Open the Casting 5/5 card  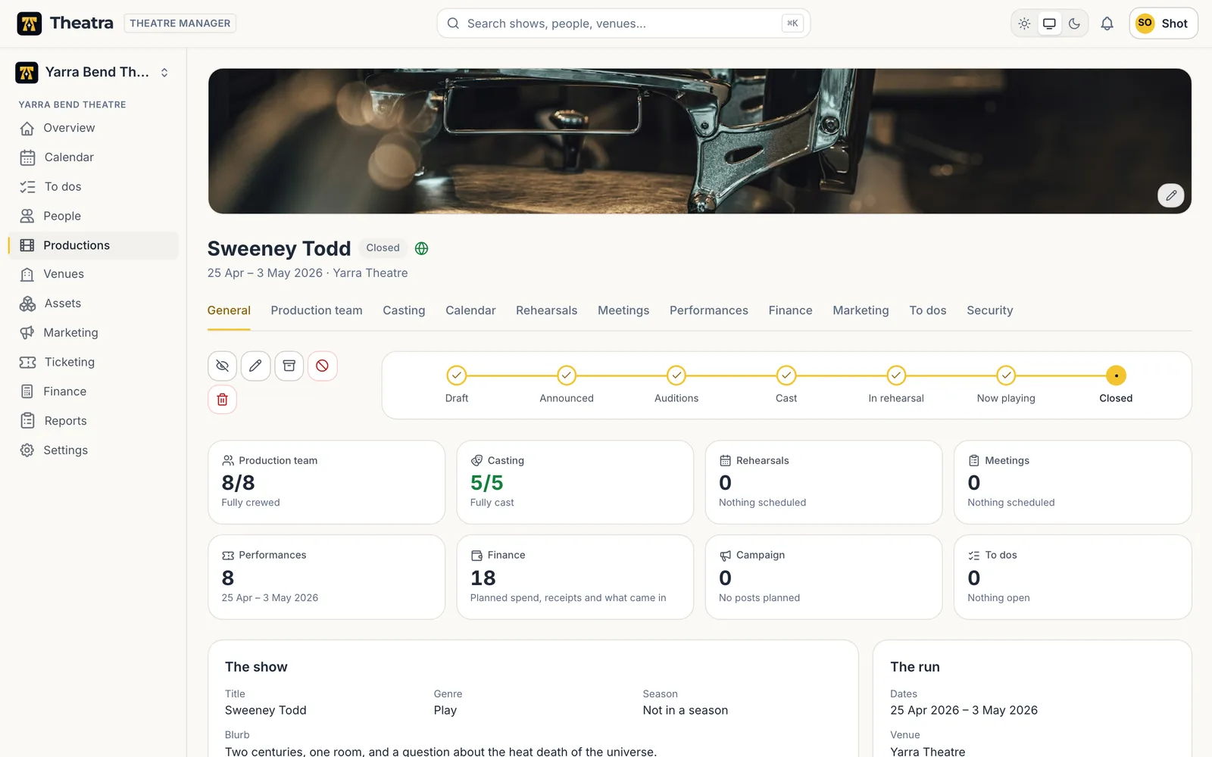(575, 482)
